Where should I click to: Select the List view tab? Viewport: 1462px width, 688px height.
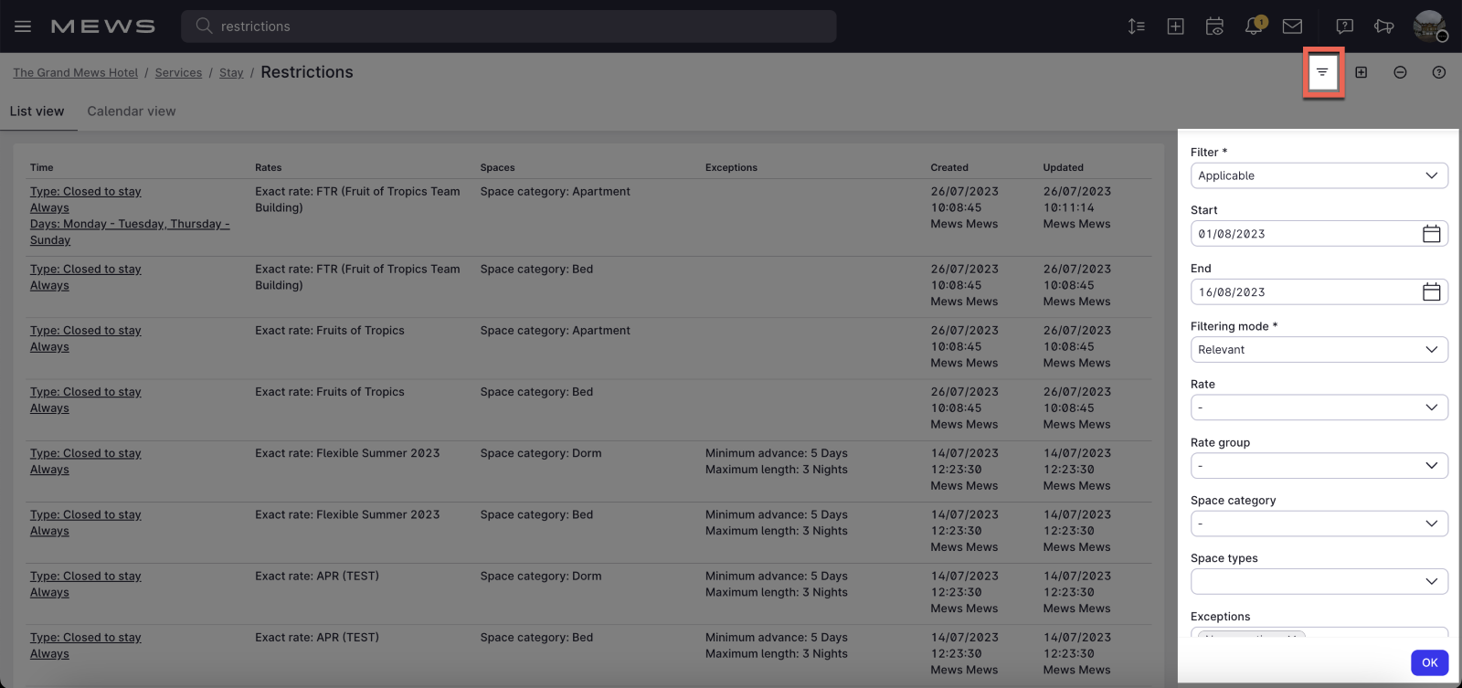(x=37, y=111)
